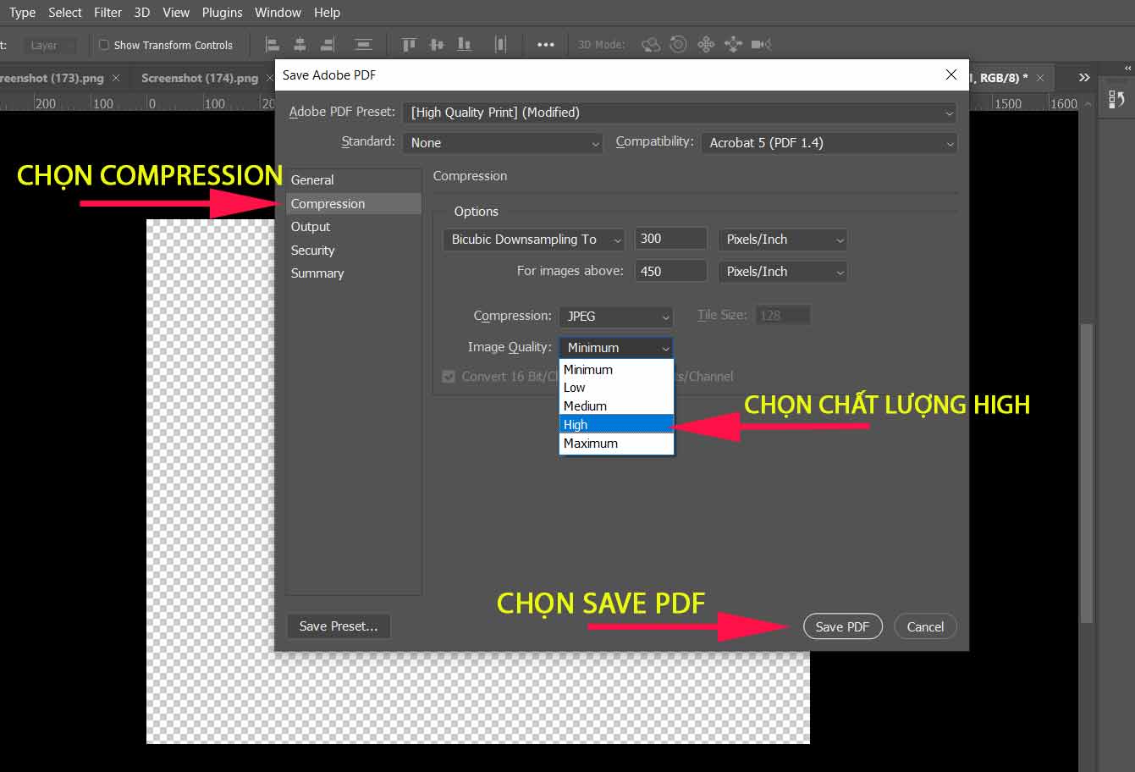Open extra alignment options via ellipsis icon
The height and width of the screenshot is (772, 1135).
coord(546,44)
